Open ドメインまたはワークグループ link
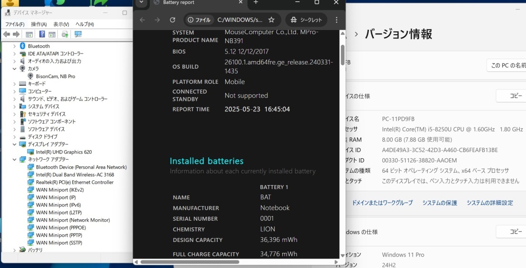Image resolution: width=526 pixels, height=268 pixels. click(x=382, y=203)
